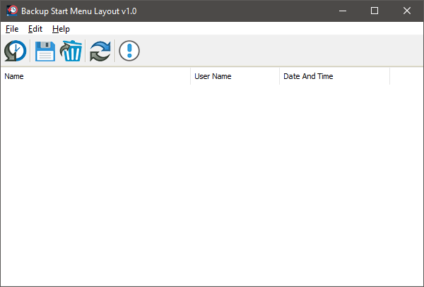Click the floppy disk Create Backup icon
This screenshot has height=287, width=424.
(x=45, y=51)
